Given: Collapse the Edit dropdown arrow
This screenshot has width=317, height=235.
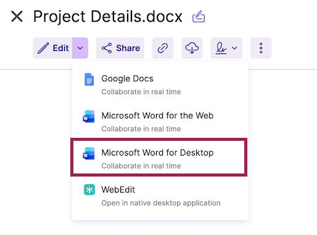Looking at the screenshot, I should pyautogui.click(x=80, y=48).
